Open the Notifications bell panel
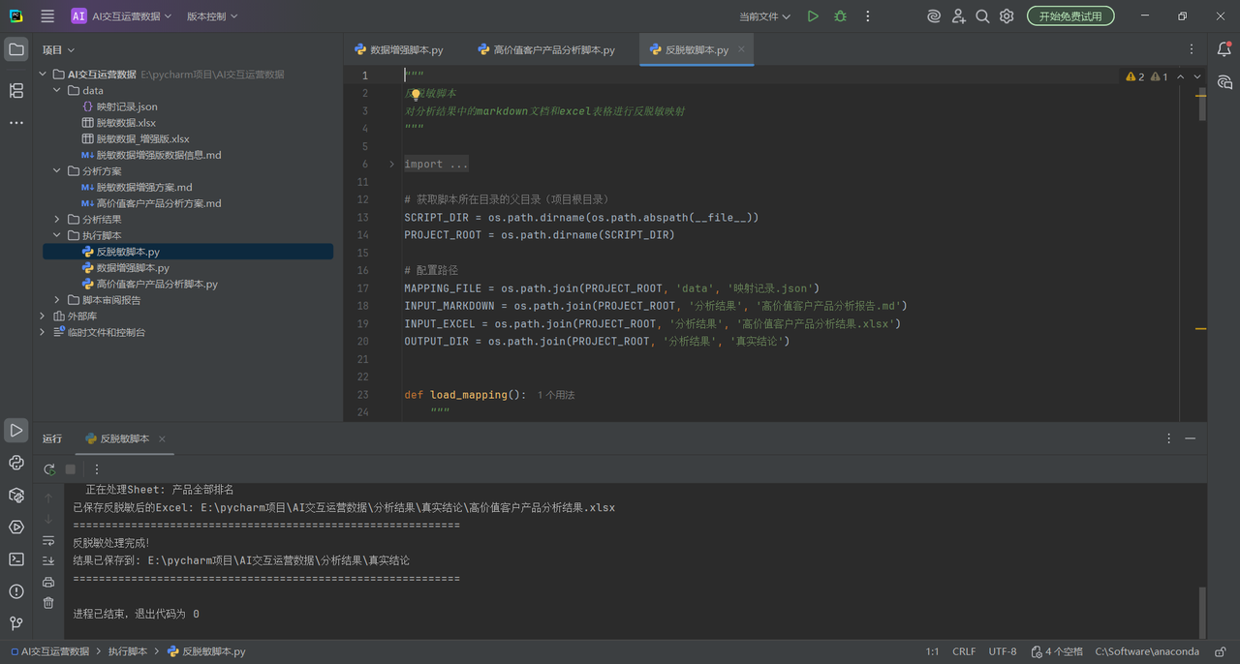The image size is (1240, 664). pyautogui.click(x=1224, y=49)
